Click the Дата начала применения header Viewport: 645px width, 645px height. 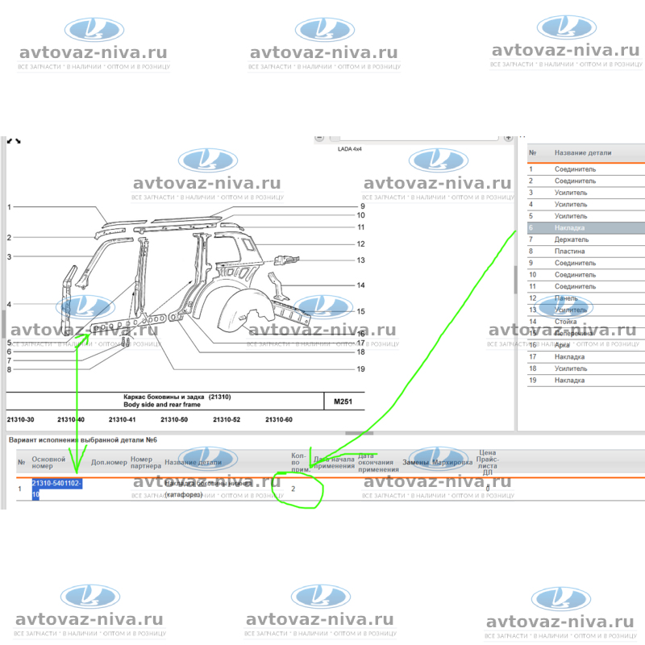[334, 462]
